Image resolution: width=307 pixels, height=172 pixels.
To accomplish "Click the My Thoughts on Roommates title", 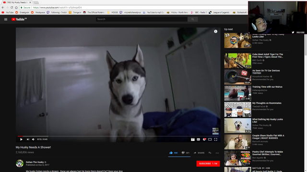I will (x=267, y=103).
